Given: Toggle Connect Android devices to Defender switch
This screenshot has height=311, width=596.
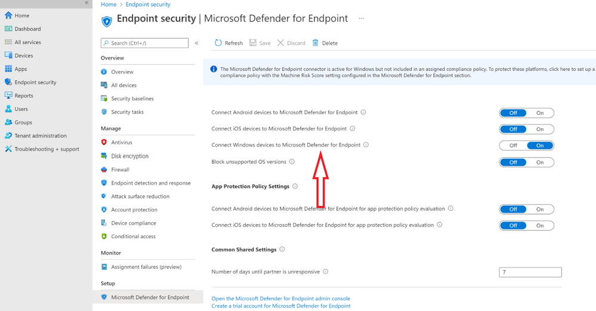Looking at the screenshot, I should (526, 113).
